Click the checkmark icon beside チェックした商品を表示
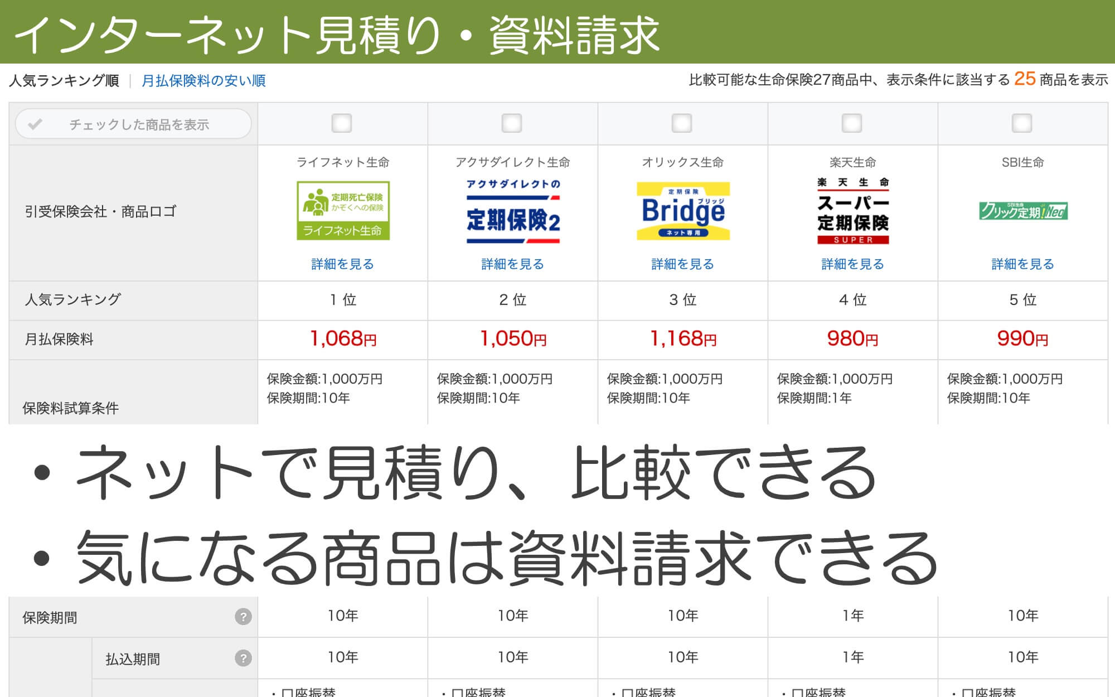 click(35, 124)
